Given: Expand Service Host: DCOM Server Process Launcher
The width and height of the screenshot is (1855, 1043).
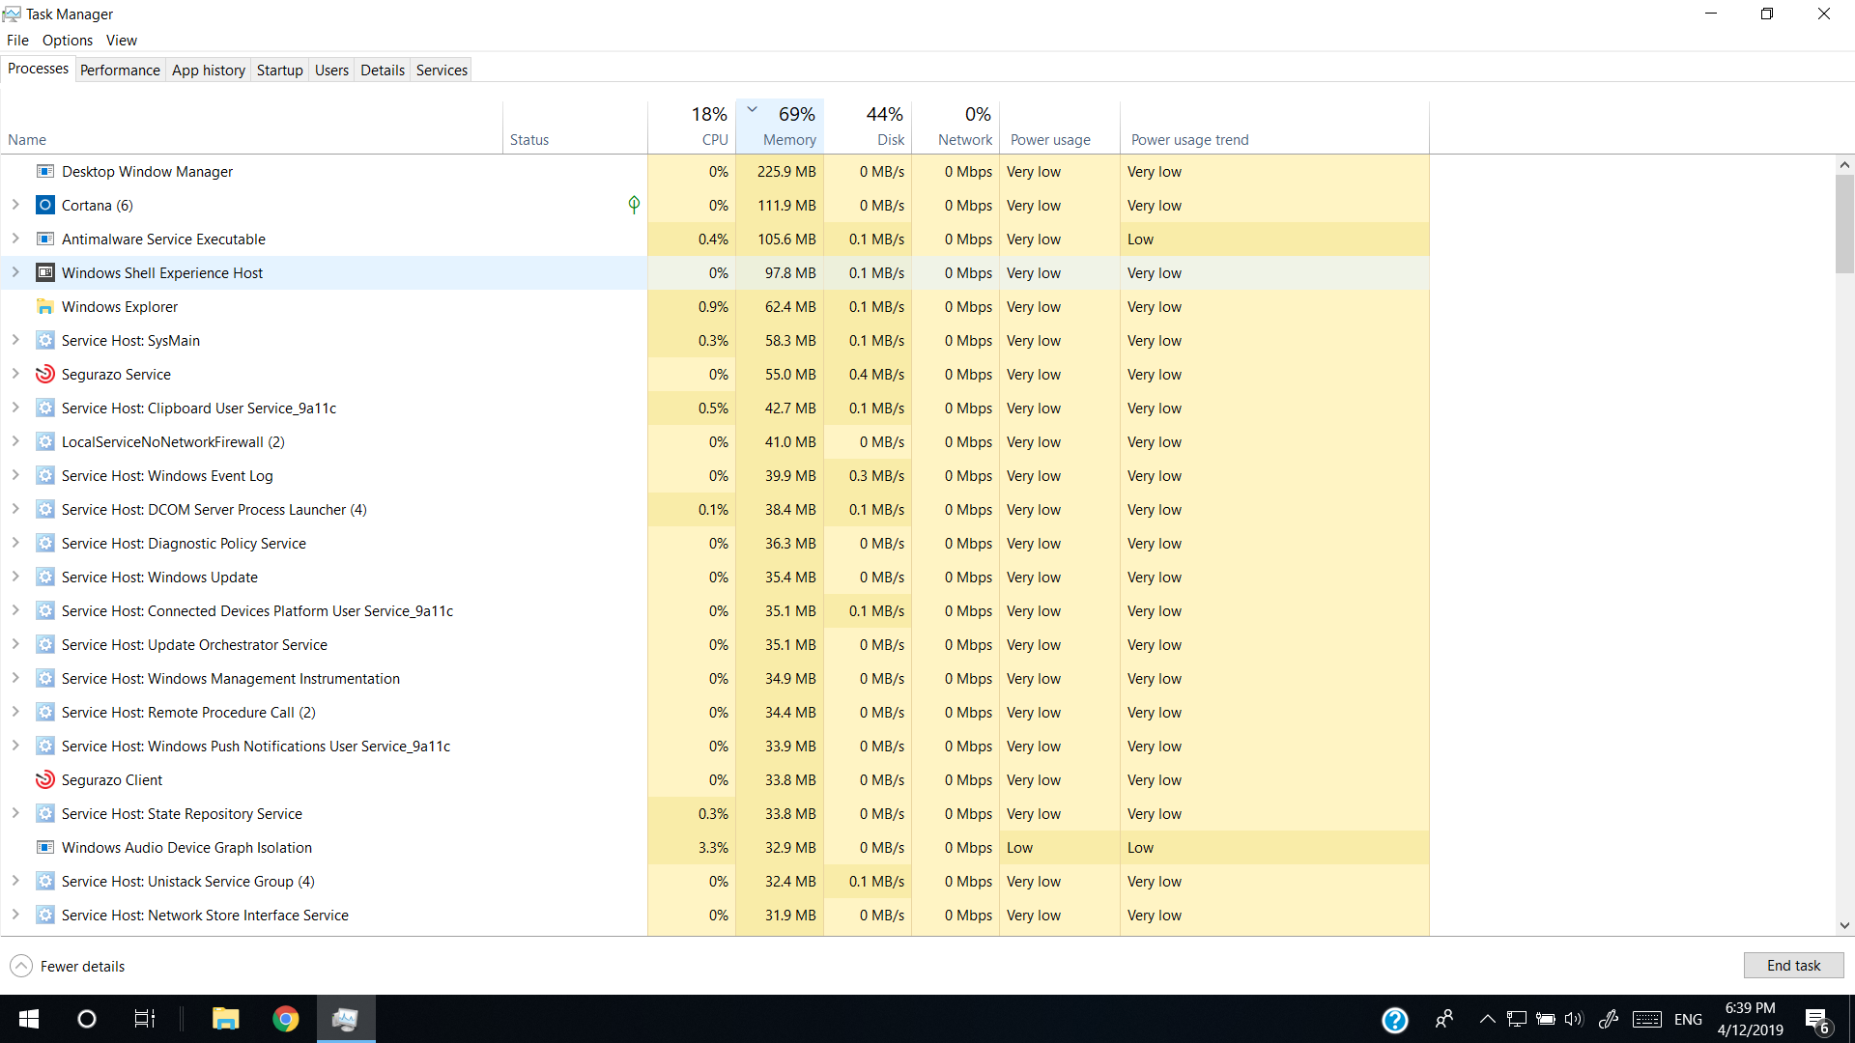Looking at the screenshot, I should pos(15,509).
